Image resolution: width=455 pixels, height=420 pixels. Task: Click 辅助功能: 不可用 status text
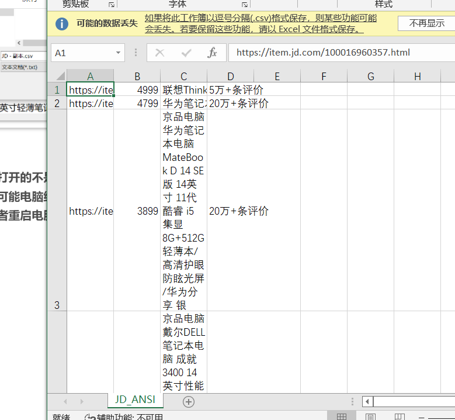pos(130,418)
